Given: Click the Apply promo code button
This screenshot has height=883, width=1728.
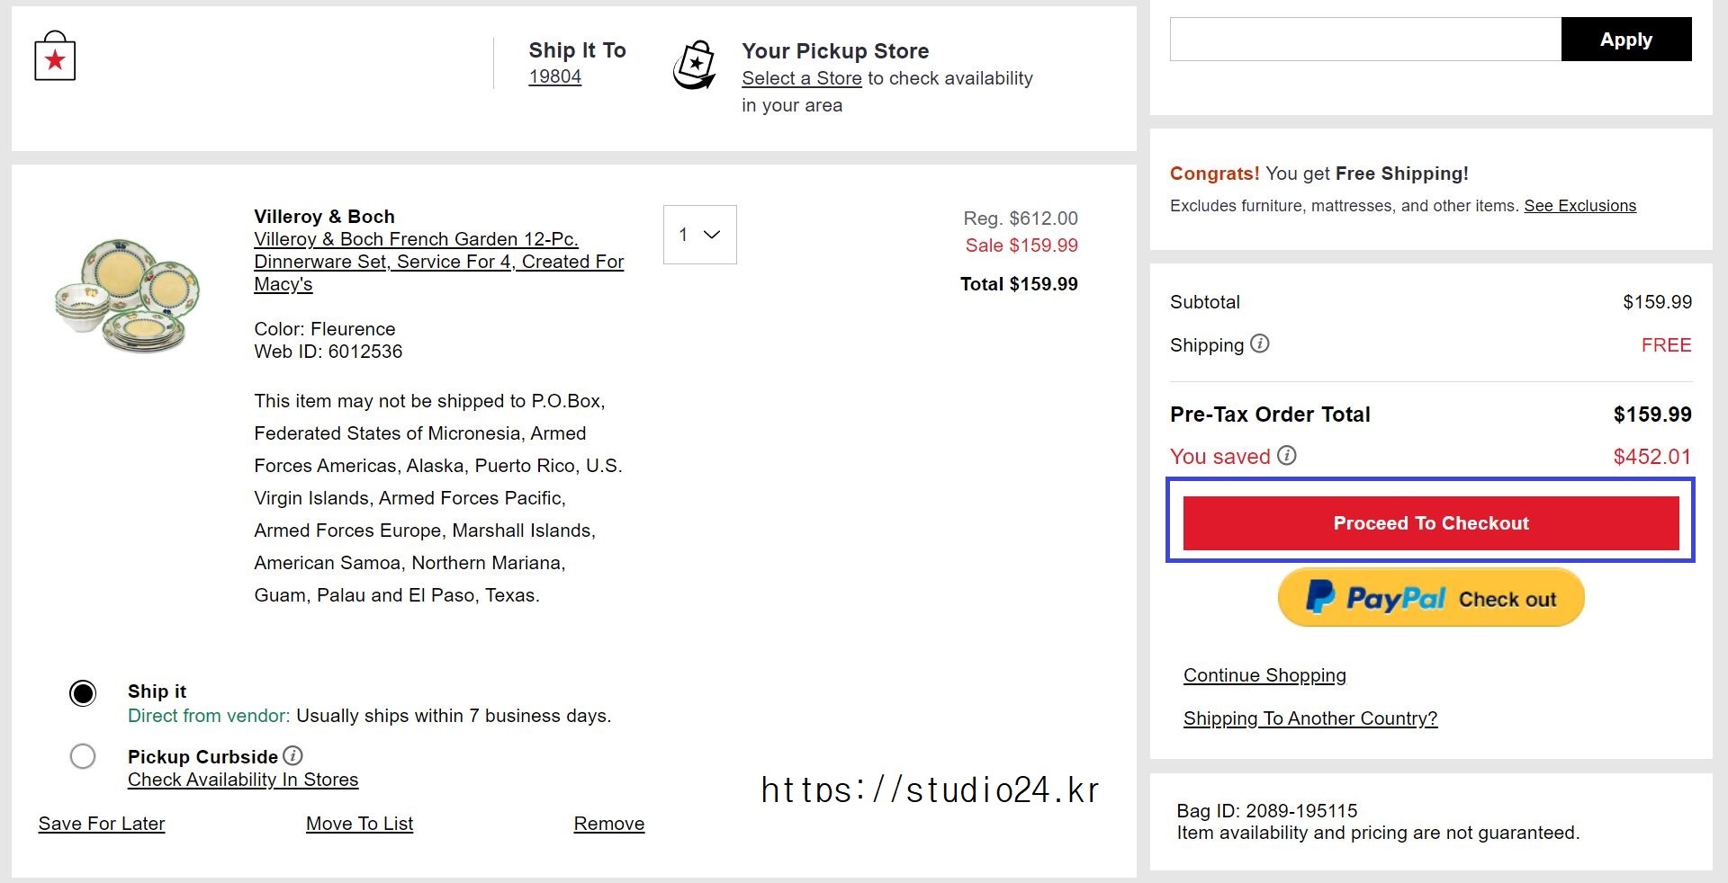Looking at the screenshot, I should pyautogui.click(x=1626, y=40).
